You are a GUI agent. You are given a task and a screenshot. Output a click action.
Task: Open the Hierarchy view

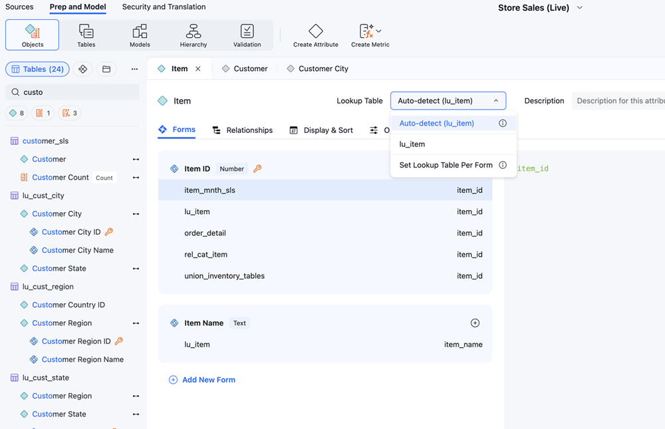pos(194,35)
